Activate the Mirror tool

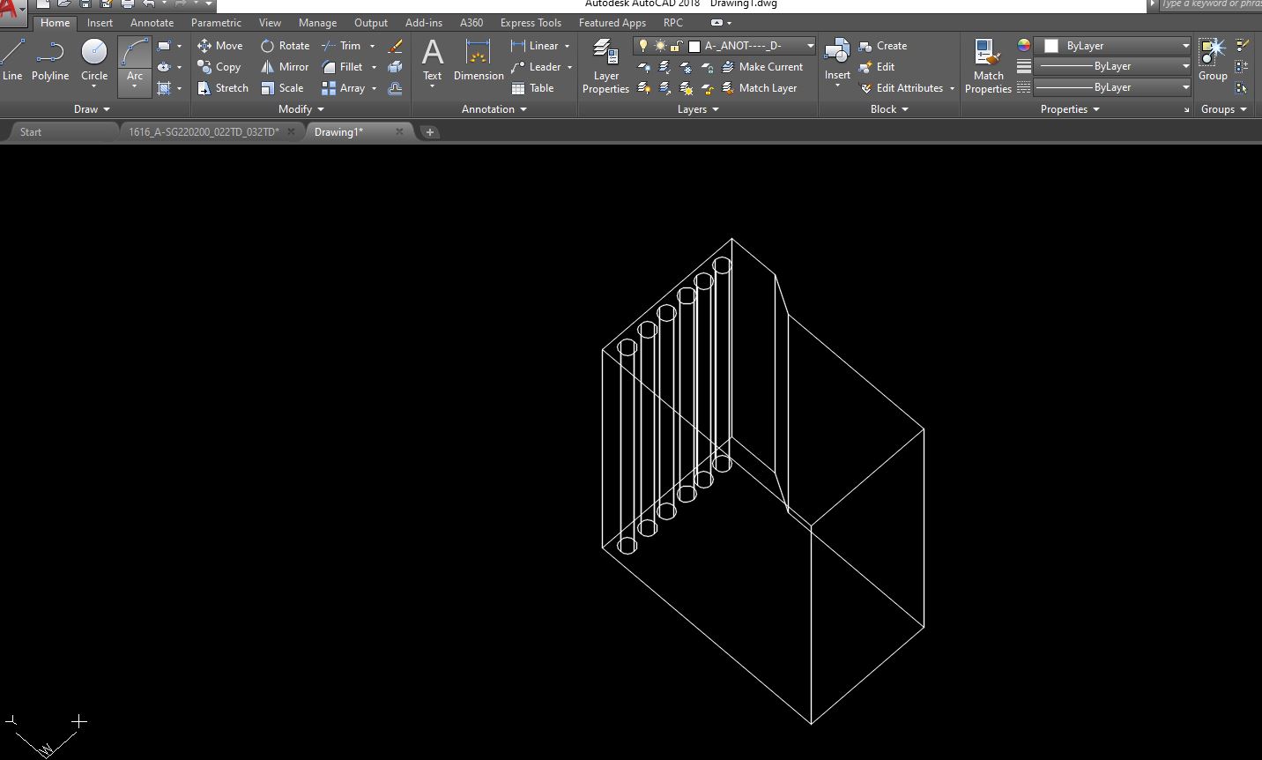(x=284, y=66)
